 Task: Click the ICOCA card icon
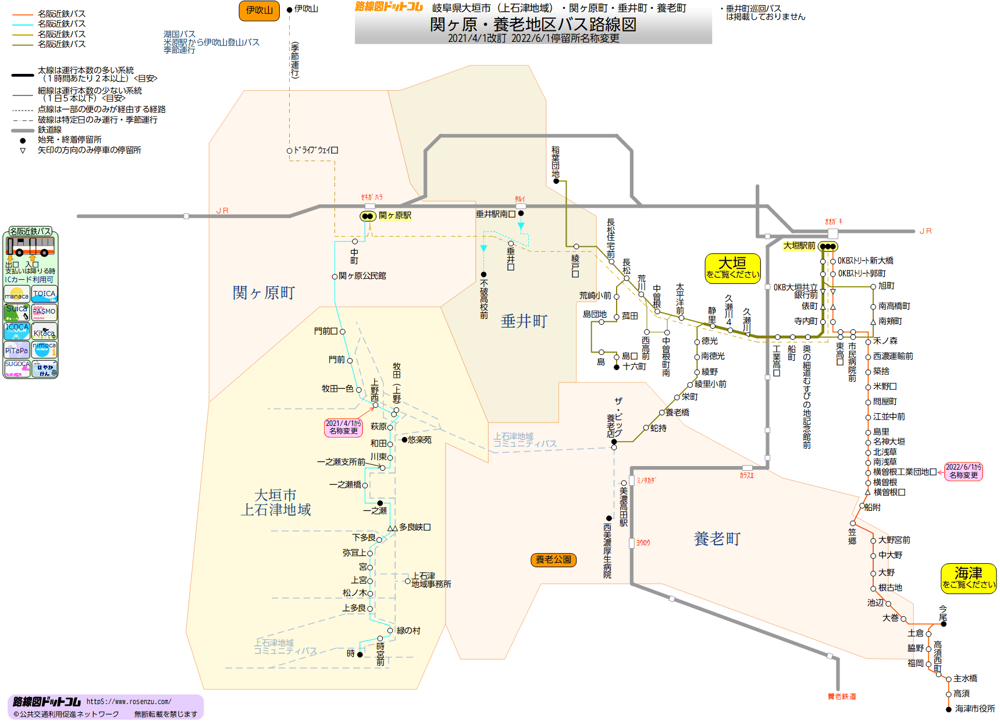pos(17,331)
